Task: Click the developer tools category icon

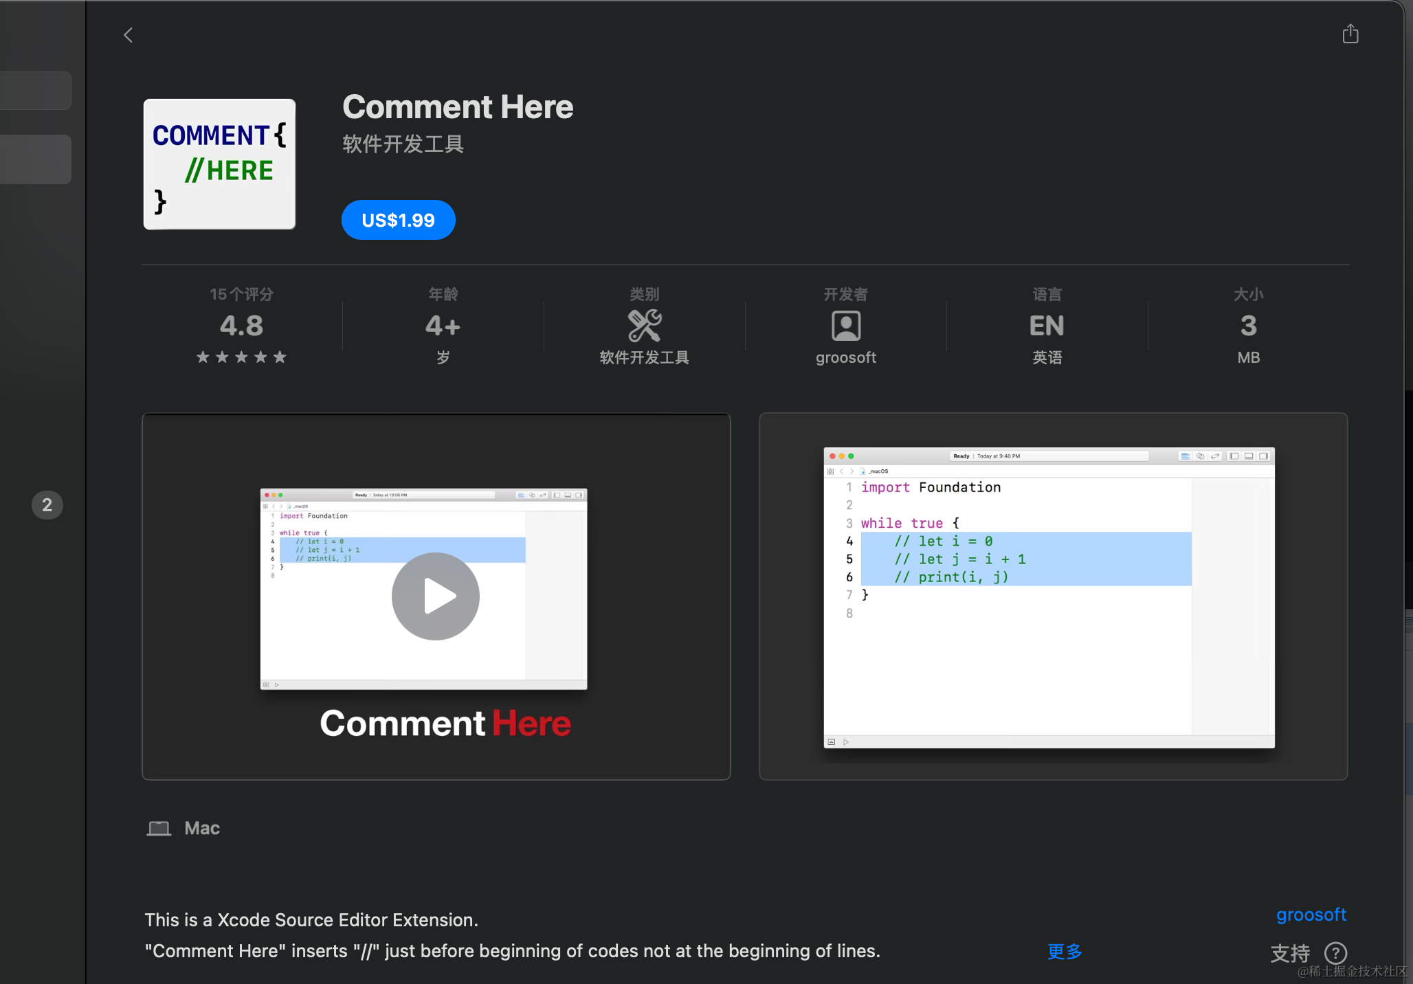Action: click(644, 326)
